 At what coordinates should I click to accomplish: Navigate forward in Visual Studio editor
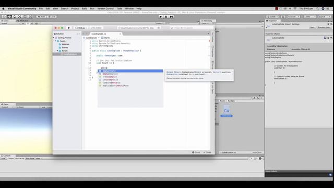87,34
